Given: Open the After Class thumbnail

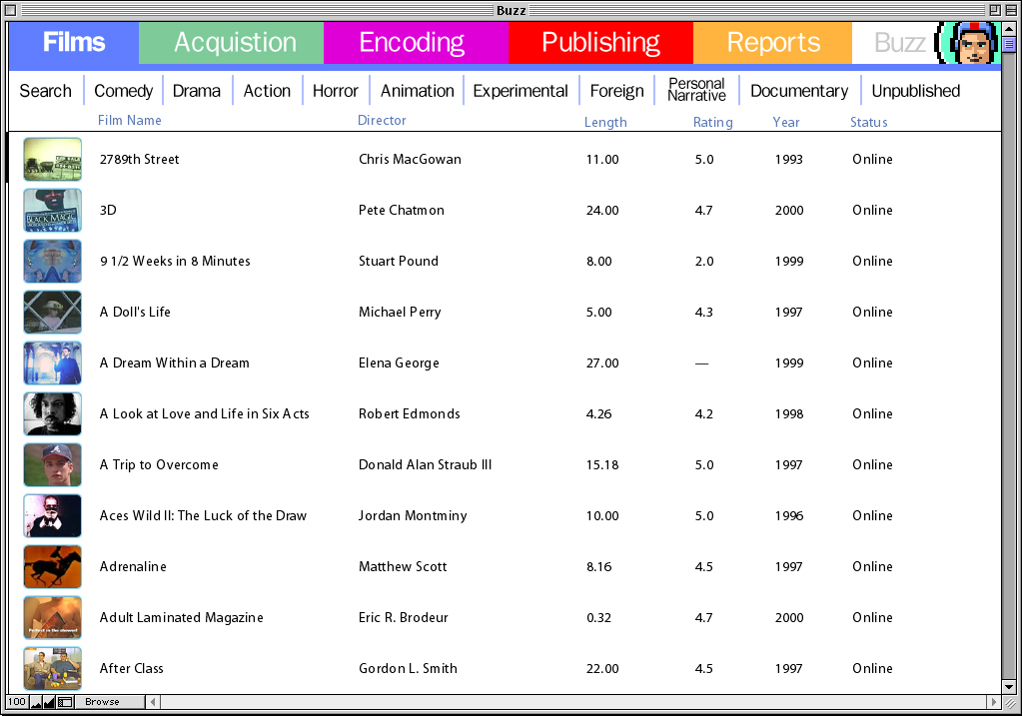Looking at the screenshot, I should pos(53,668).
